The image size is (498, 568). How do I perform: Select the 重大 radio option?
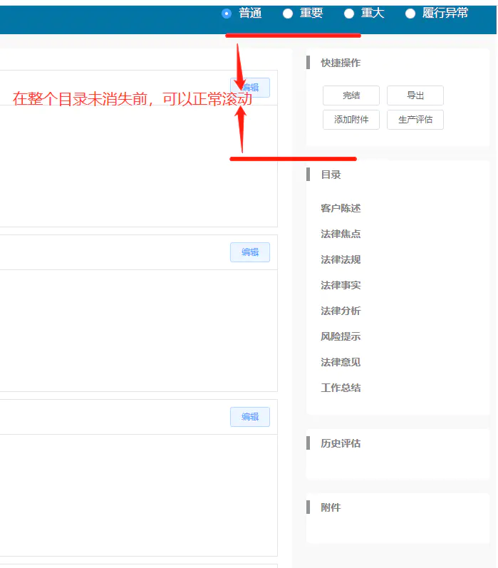pos(349,14)
